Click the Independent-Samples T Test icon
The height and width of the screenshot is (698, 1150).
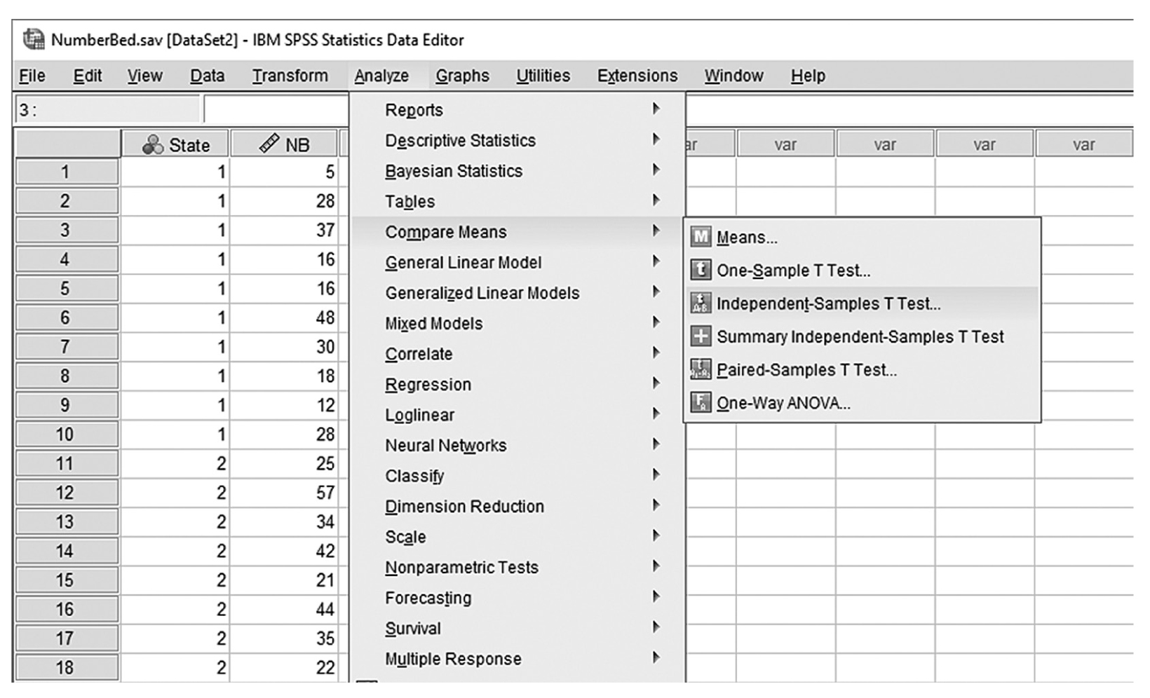tap(701, 303)
